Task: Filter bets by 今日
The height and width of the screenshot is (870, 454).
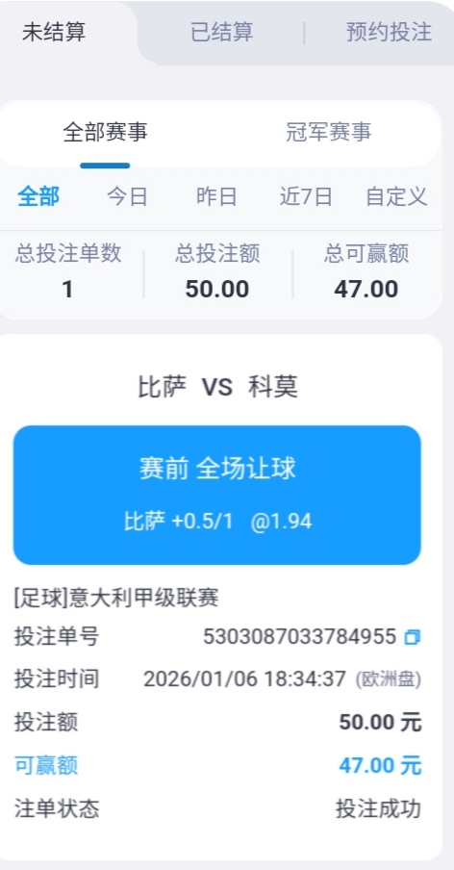Action: point(128,197)
